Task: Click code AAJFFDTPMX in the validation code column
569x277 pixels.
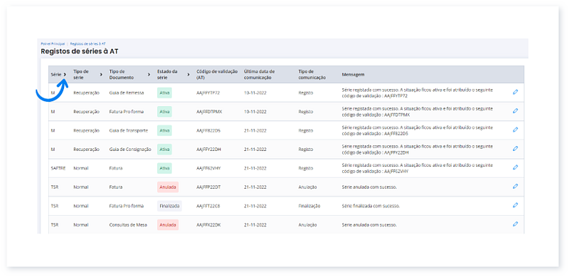Action: click(x=209, y=112)
